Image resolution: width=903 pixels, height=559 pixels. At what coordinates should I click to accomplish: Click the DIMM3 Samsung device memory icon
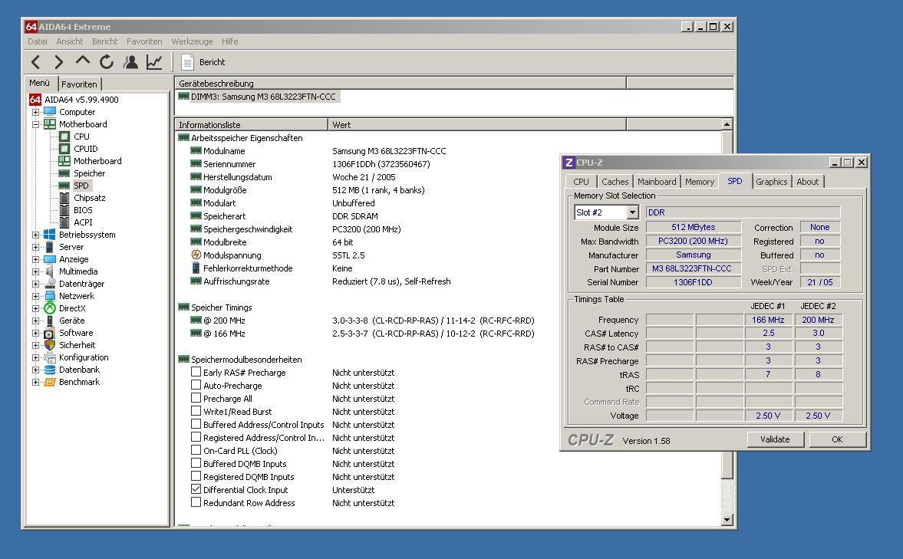click(183, 96)
